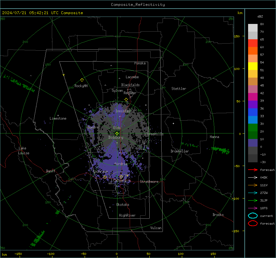This screenshot has width=276, height=258.
Task: Click the HighRiver town label
Action: (x=127, y=215)
